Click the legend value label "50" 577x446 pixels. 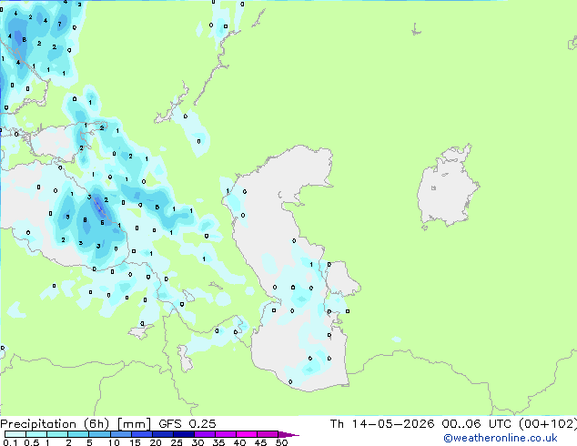(281, 442)
